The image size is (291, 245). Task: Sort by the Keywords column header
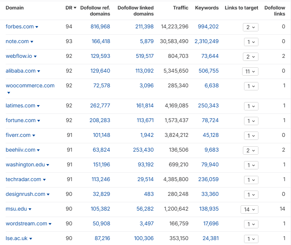(207, 8)
